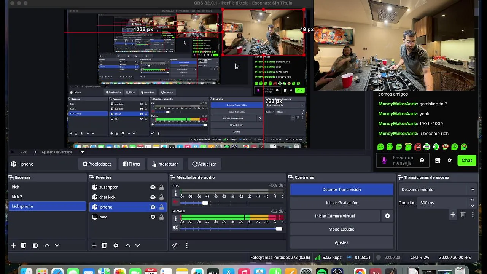Open source properties gear in Fuentes toolbar
Screen dimensions: 487x274
click(x=116, y=245)
